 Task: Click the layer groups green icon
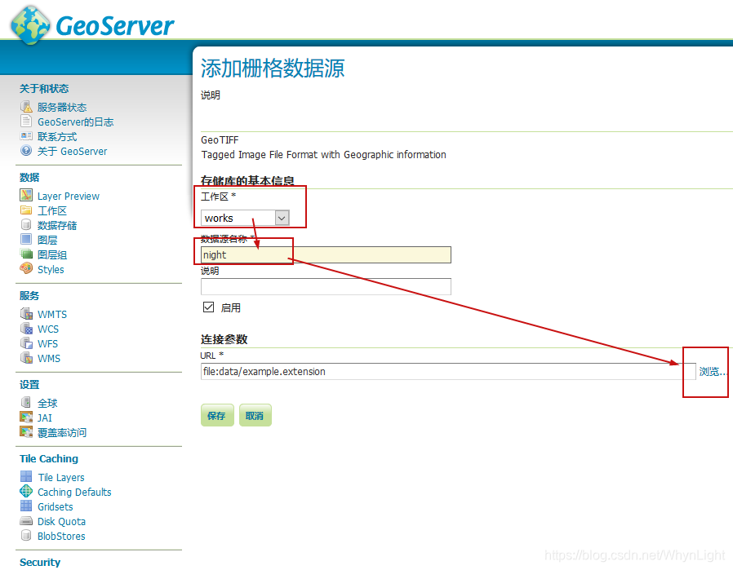(x=26, y=254)
